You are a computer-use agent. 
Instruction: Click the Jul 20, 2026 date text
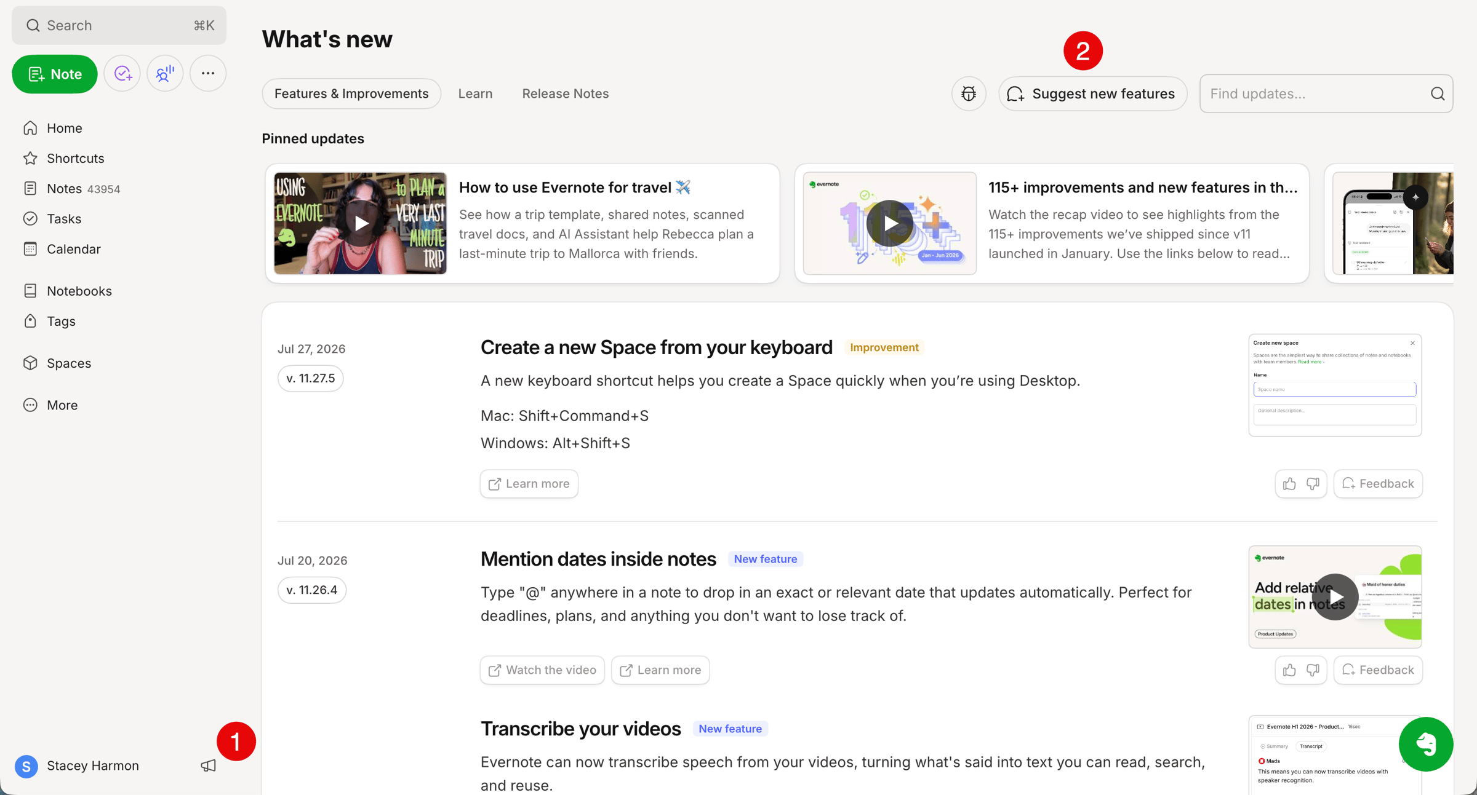313,561
